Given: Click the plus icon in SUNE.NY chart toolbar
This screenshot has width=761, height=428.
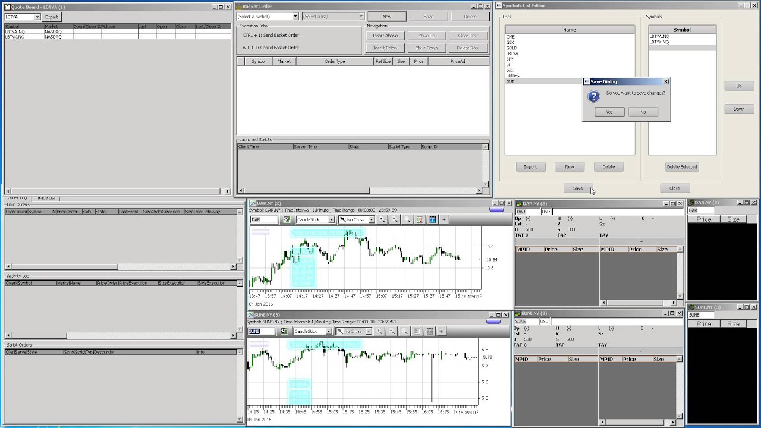Looking at the screenshot, I should 441,331.
